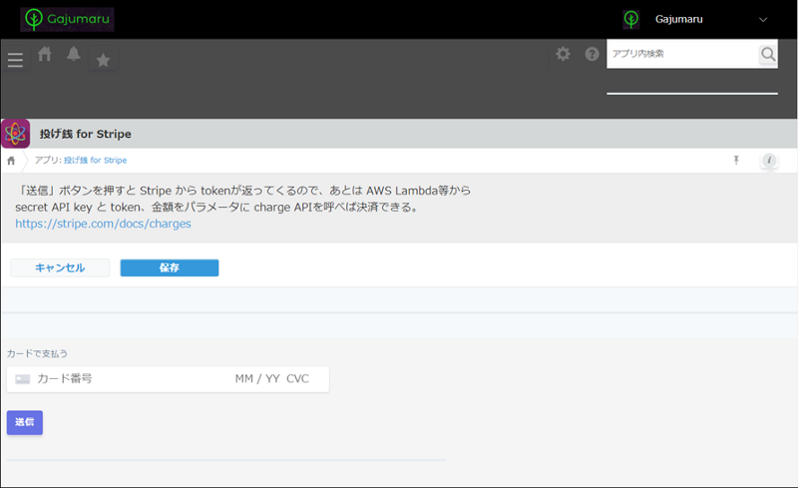Screen dimensions: 798x488
Task: Open the hamburger navigation menu
Action: coord(15,60)
